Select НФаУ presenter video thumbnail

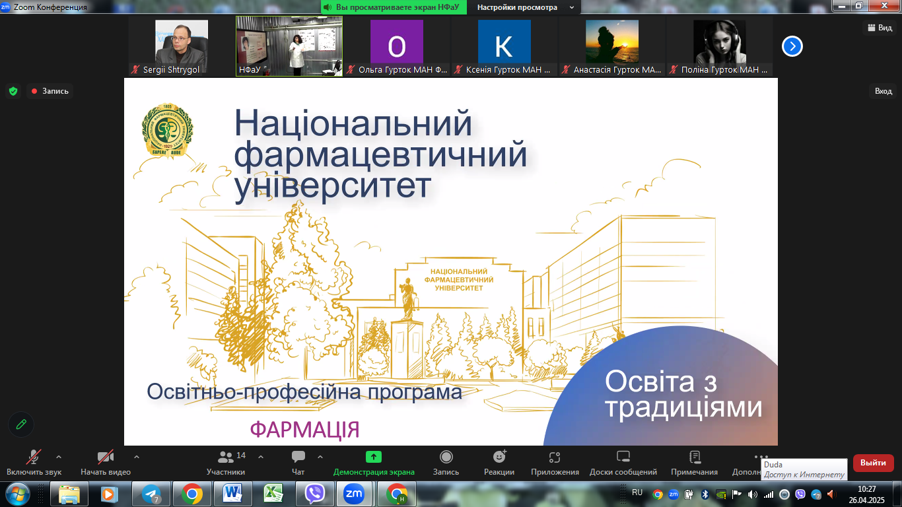point(289,46)
